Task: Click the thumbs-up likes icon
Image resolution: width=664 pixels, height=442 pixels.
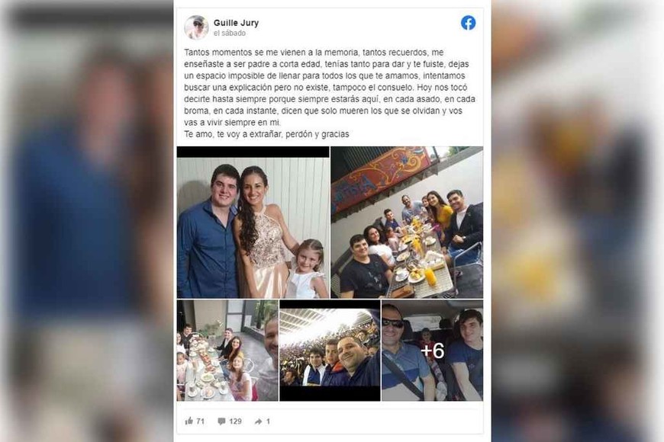Action: tap(189, 421)
